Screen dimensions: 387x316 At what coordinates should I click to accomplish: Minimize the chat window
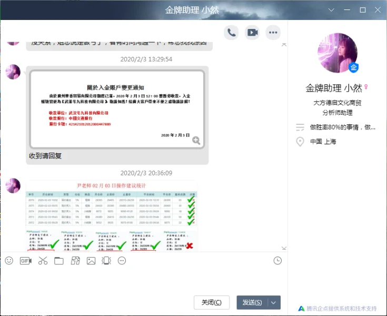pyautogui.click(x=347, y=10)
